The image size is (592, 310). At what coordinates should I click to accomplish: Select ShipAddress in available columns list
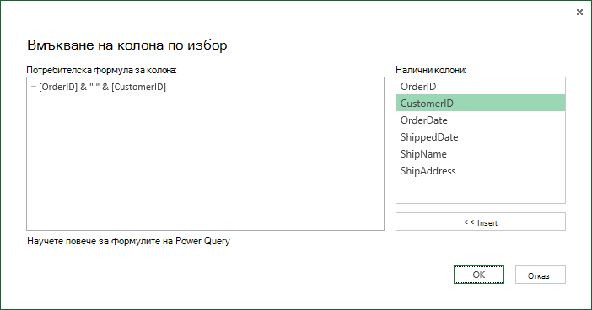click(481, 170)
